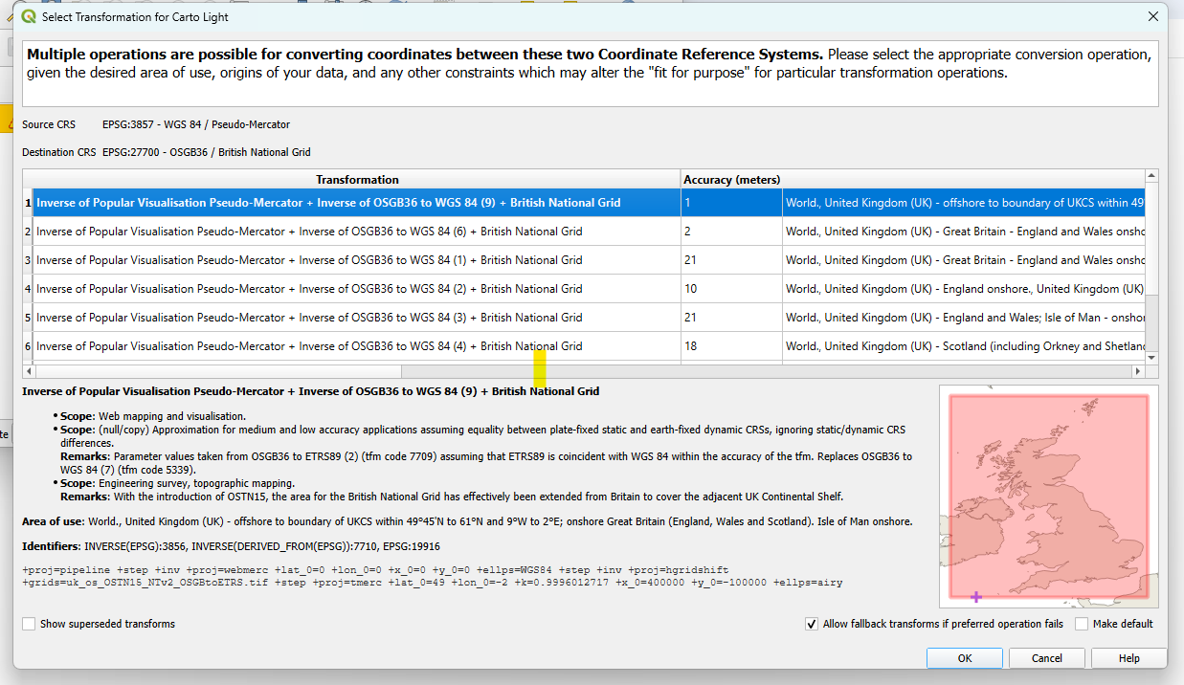Click the proj pipeline string text
The width and height of the screenshot is (1184, 685).
pos(433,576)
